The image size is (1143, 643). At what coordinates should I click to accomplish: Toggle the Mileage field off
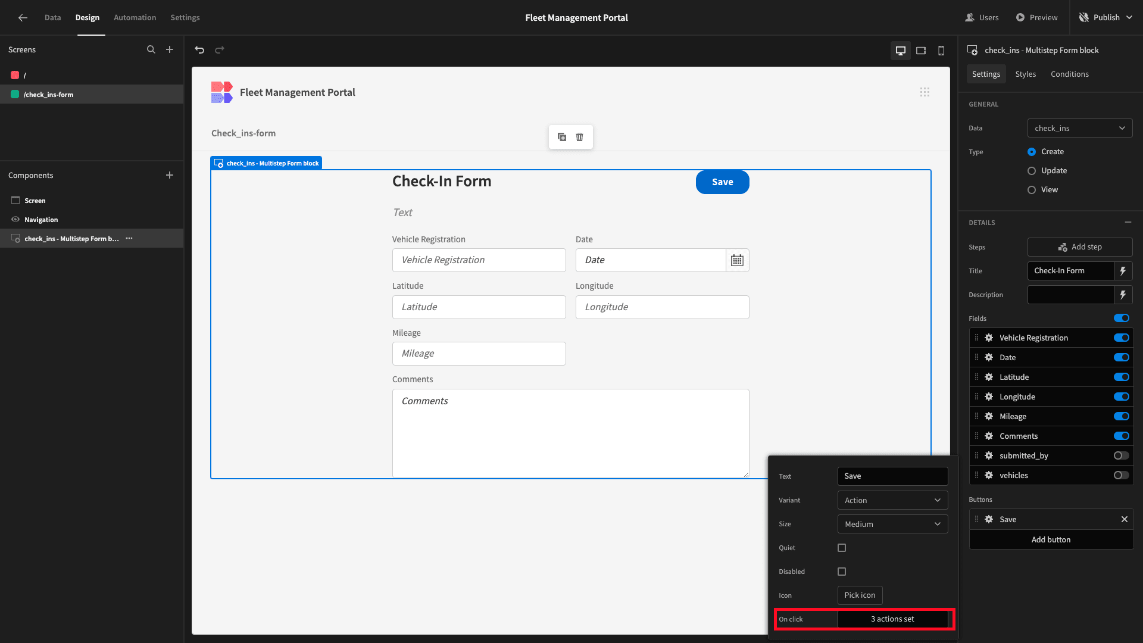1122,416
